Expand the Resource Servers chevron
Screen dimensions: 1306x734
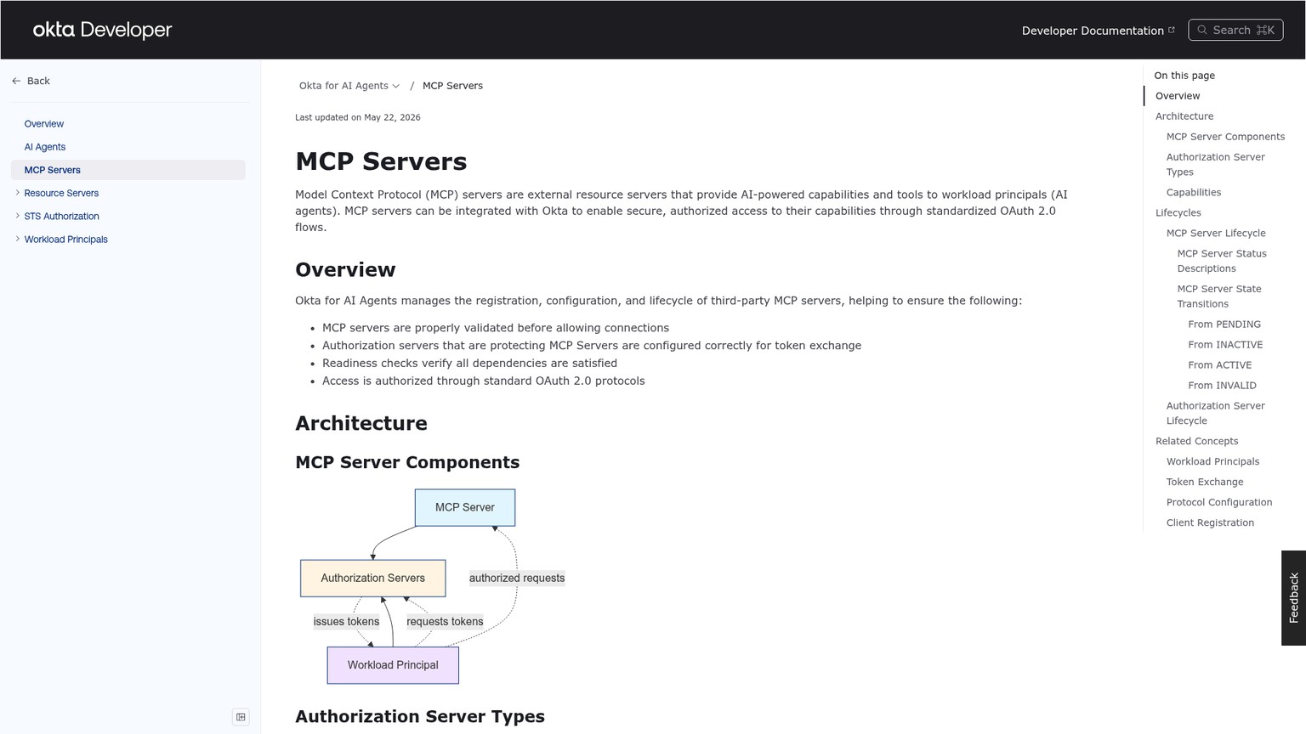(17, 193)
